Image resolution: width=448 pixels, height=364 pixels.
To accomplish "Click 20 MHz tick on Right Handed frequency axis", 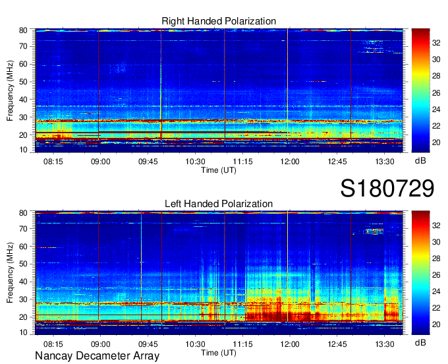I will coord(23,135).
